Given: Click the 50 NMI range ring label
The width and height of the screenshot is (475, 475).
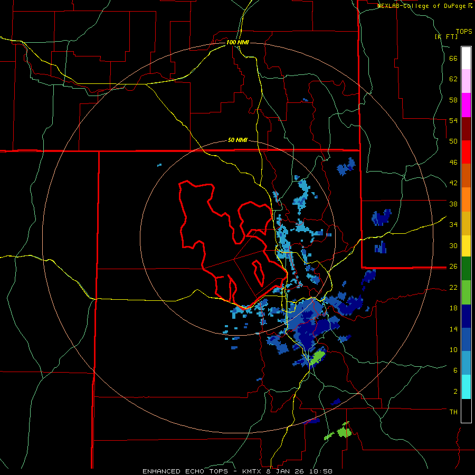Looking at the screenshot, I should pyautogui.click(x=237, y=140).
